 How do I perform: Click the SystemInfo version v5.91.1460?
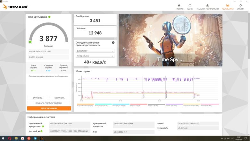tap(198, 128)
